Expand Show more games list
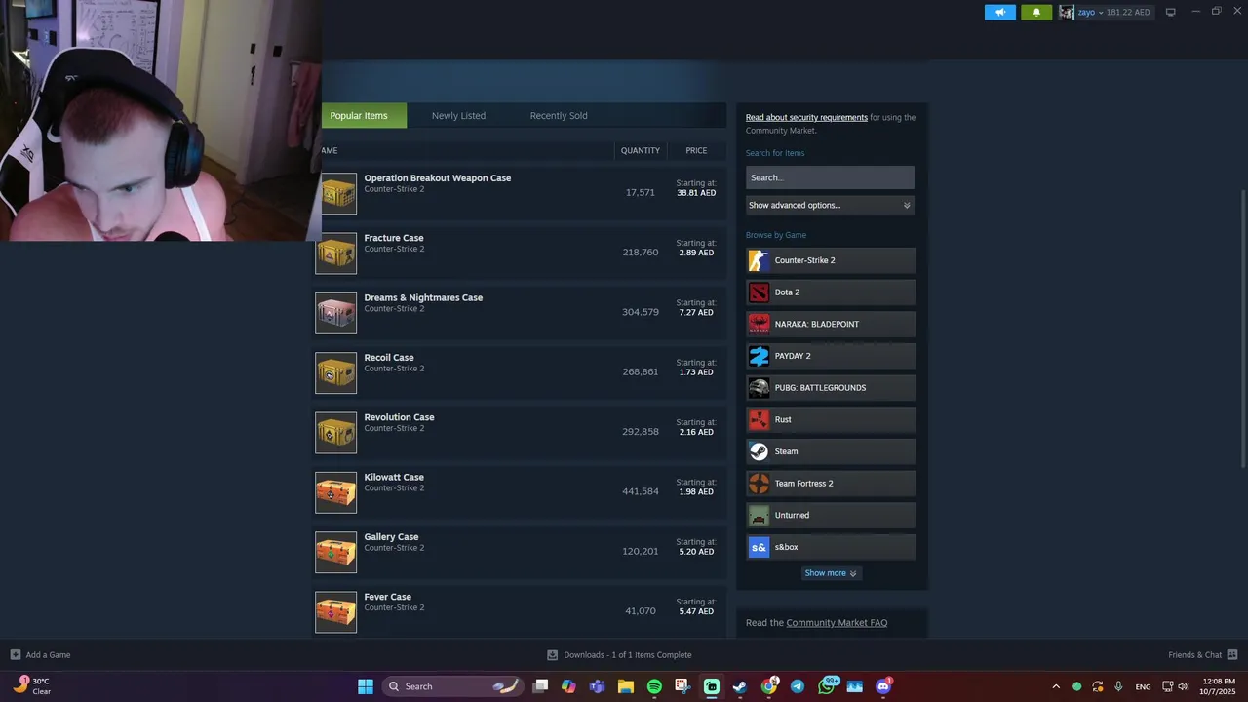Screen dimensions: 1248x702 pyautogui.click(x=831, y=573)
